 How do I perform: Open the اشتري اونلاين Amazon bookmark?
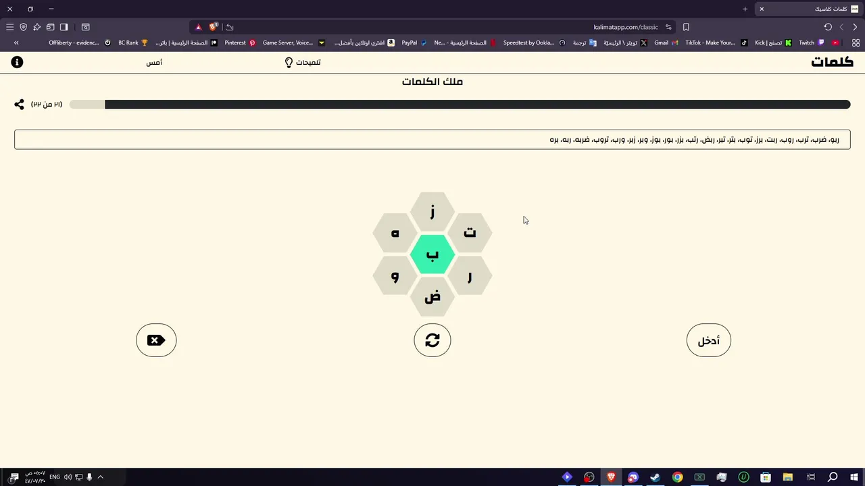point(364,43)
